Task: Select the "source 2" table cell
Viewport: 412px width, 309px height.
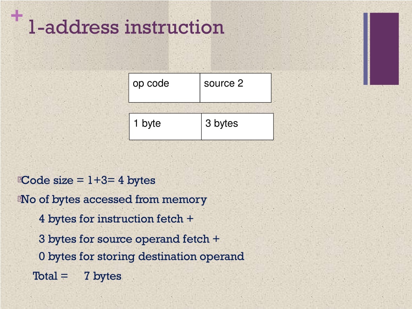Action: pyautogui.click(x=236, y=88)
